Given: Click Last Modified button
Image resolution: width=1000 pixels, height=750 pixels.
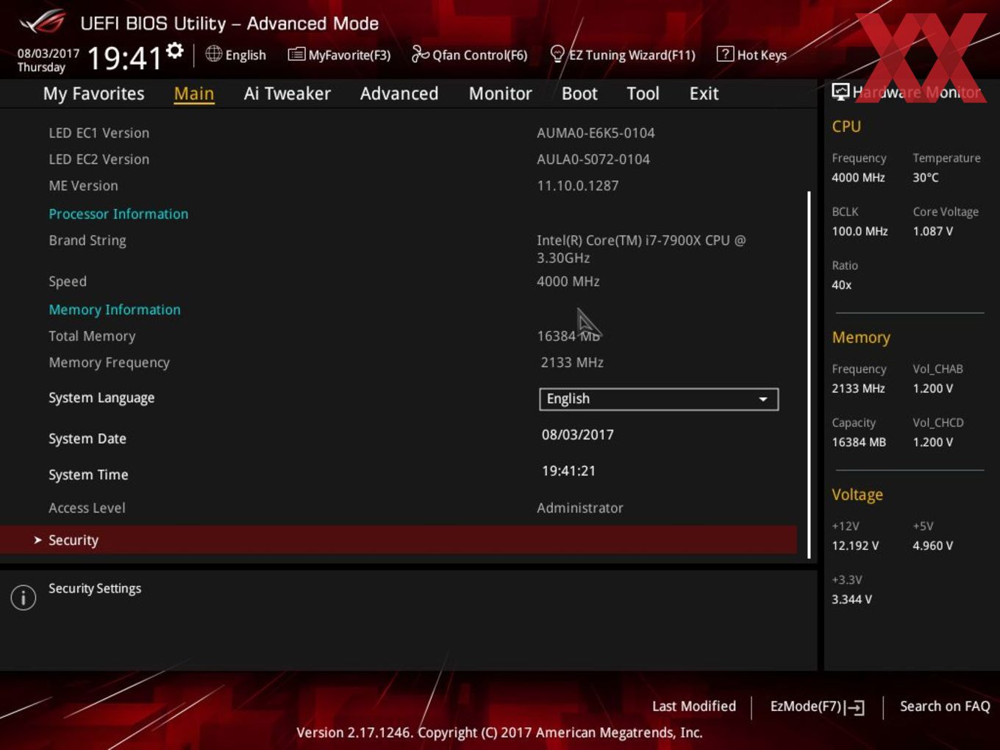Looking at the screenshot, I should click(694, 706).
